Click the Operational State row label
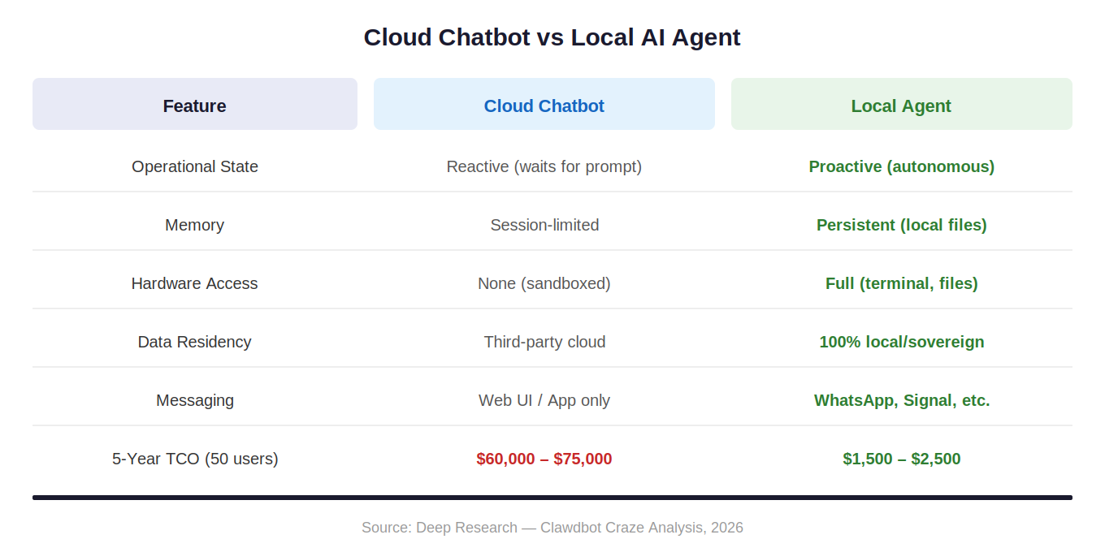Image resolution: width=1105 pixels, height=552 pixels. point(195,166)
